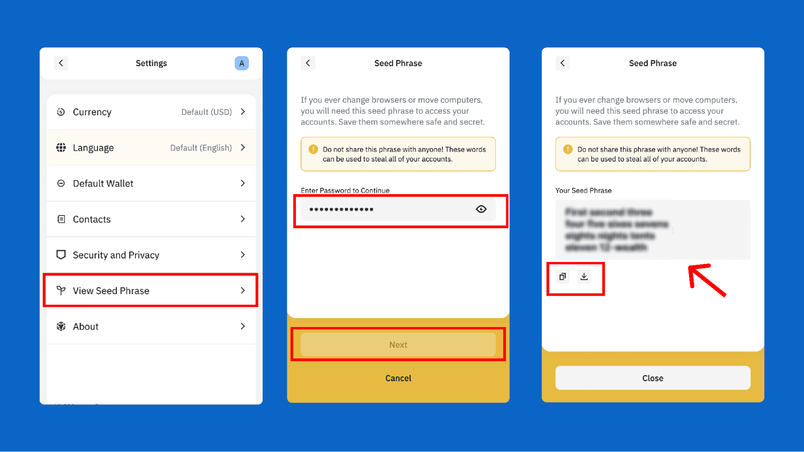Viewport: 804px width, 452px height.
Task: Click the Close button on seed phrase screen
Action: pyautogui.click(x=653, y=378)
